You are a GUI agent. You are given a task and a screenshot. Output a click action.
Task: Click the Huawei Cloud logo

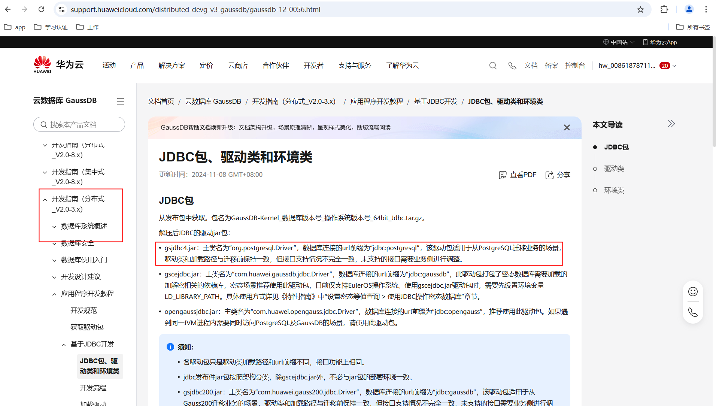58,65
